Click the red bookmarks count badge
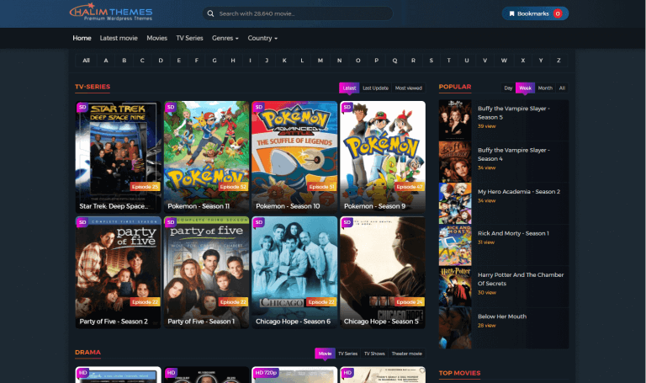Screen dimensions: 646x383 click(558, 13)
